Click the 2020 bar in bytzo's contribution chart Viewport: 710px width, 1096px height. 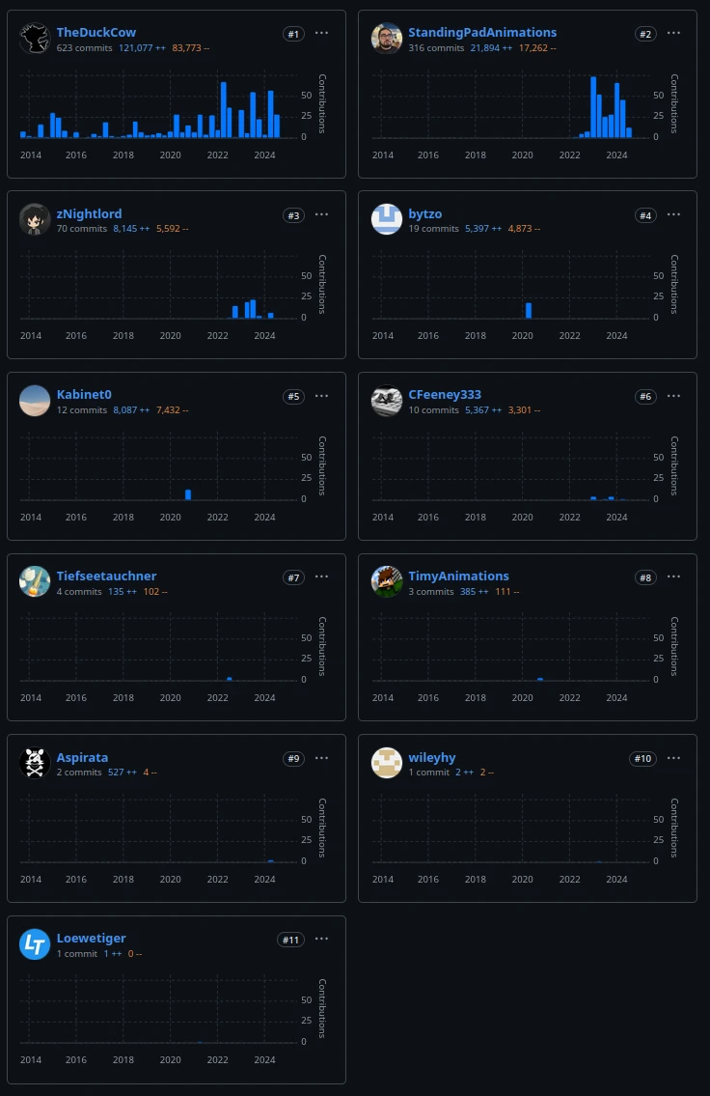click(529, 310)
